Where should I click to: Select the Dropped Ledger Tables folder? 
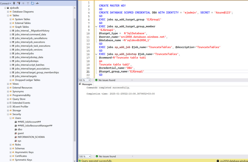[x=28, y=80]
